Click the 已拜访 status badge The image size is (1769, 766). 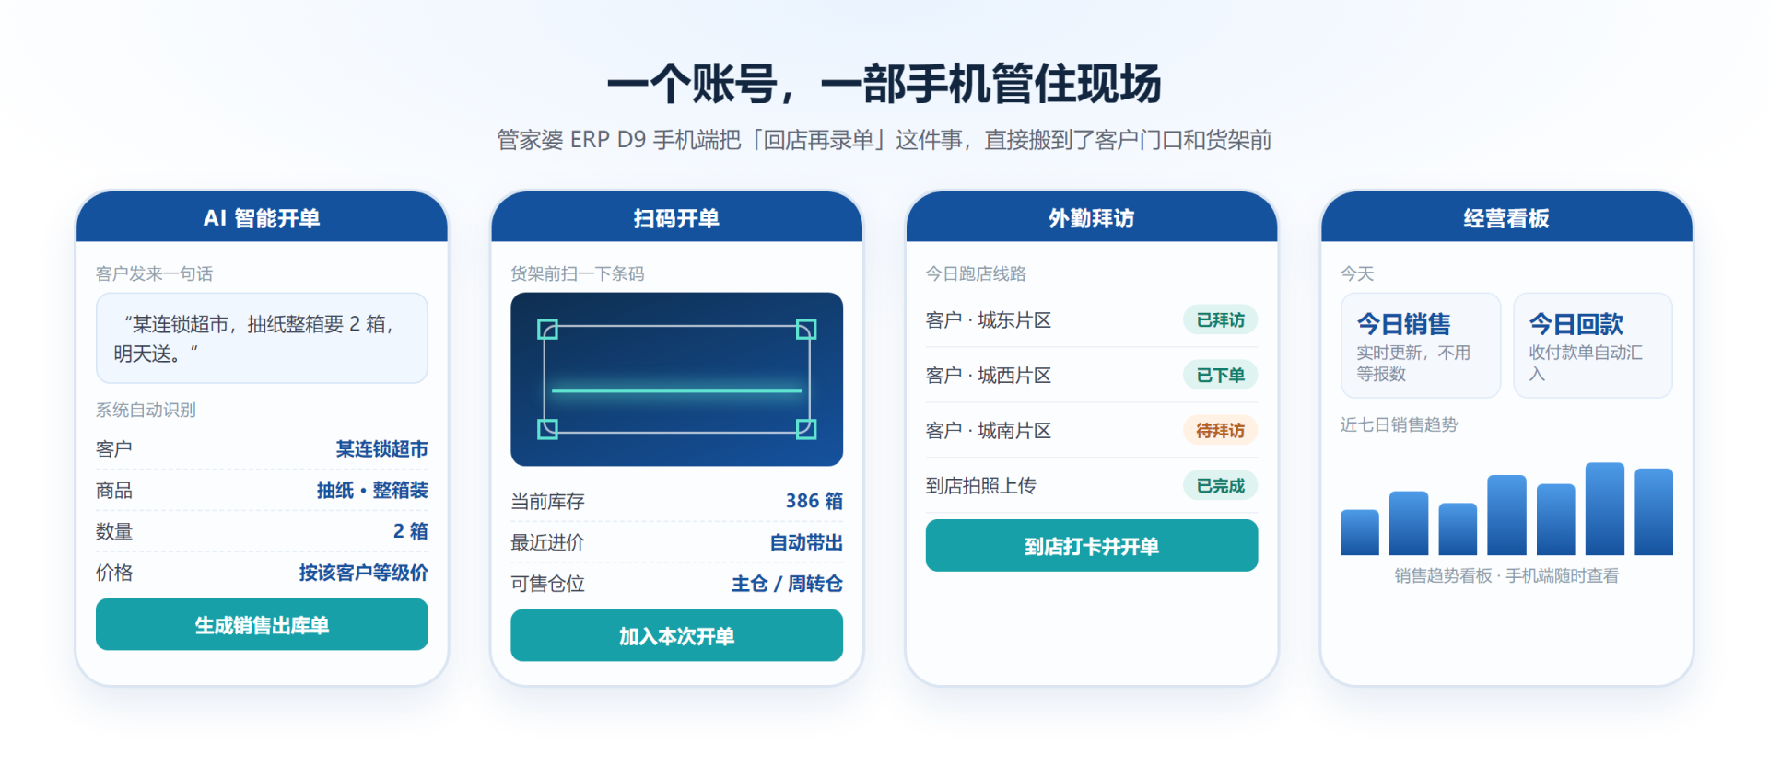pos(1220,319)
